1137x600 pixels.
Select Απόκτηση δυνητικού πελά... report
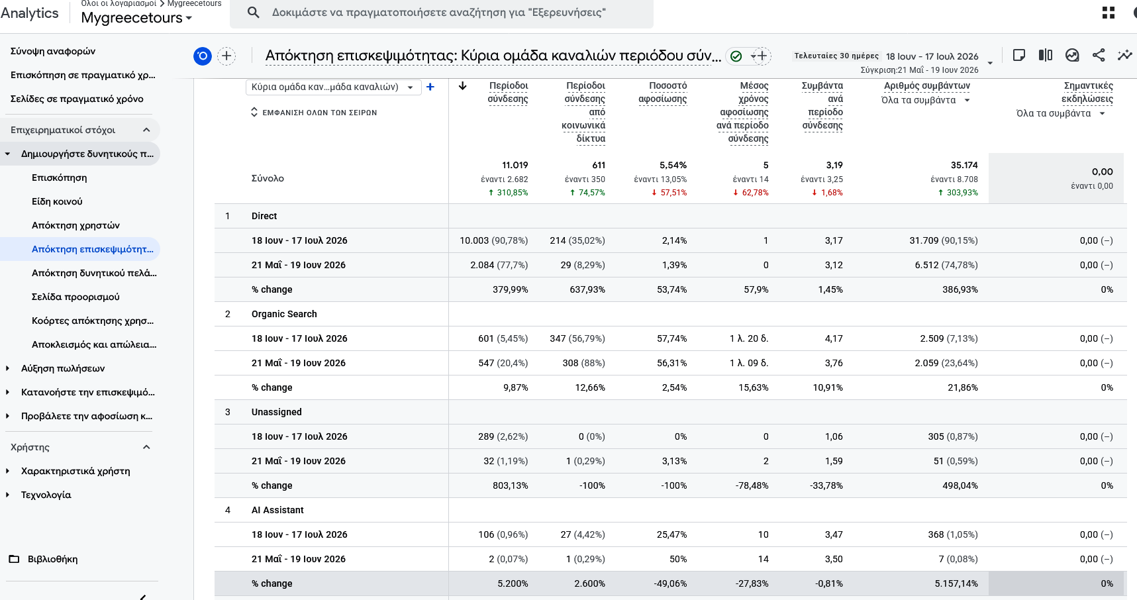94,273
